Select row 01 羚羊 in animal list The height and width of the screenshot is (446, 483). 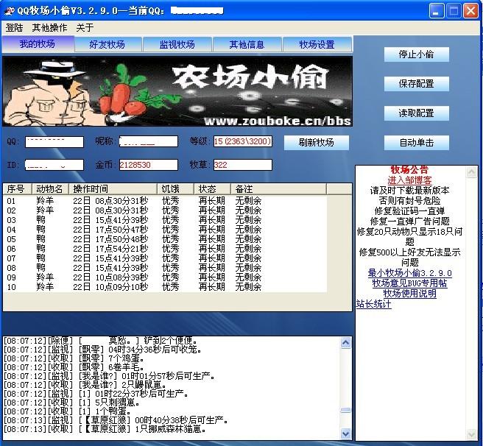pyautogui.click(x=165, y=201)
